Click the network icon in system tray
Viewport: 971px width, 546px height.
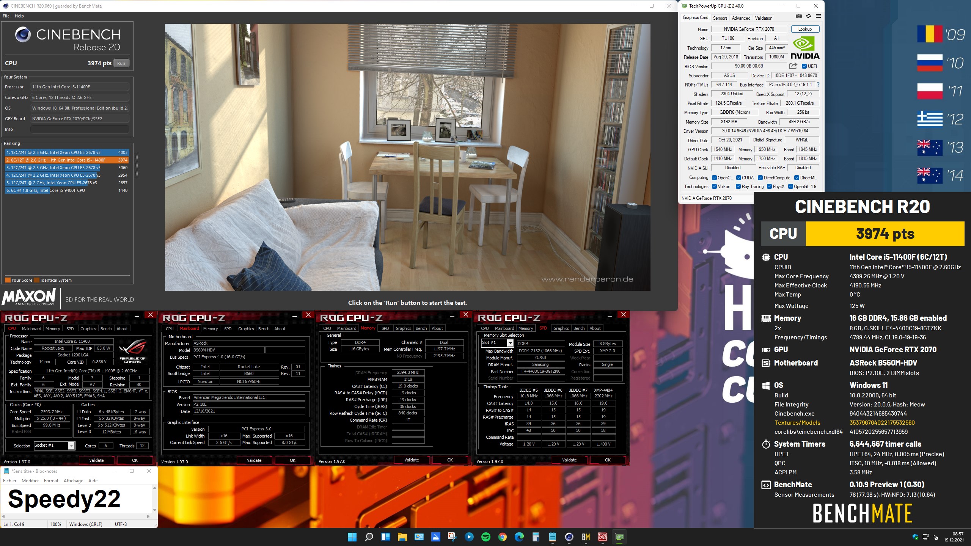point(925,537)
